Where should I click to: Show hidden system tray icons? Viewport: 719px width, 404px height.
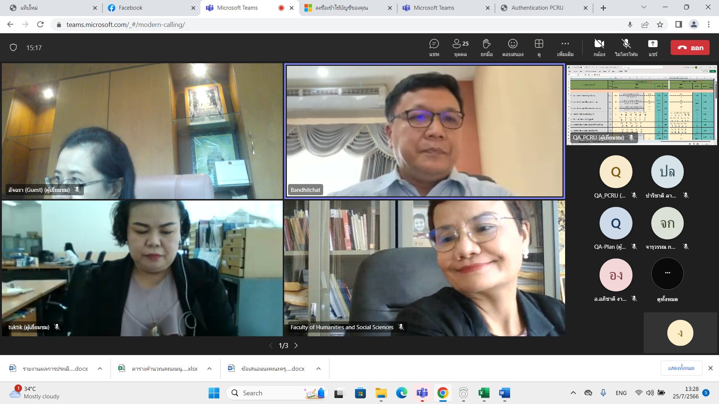click(573, 393)
